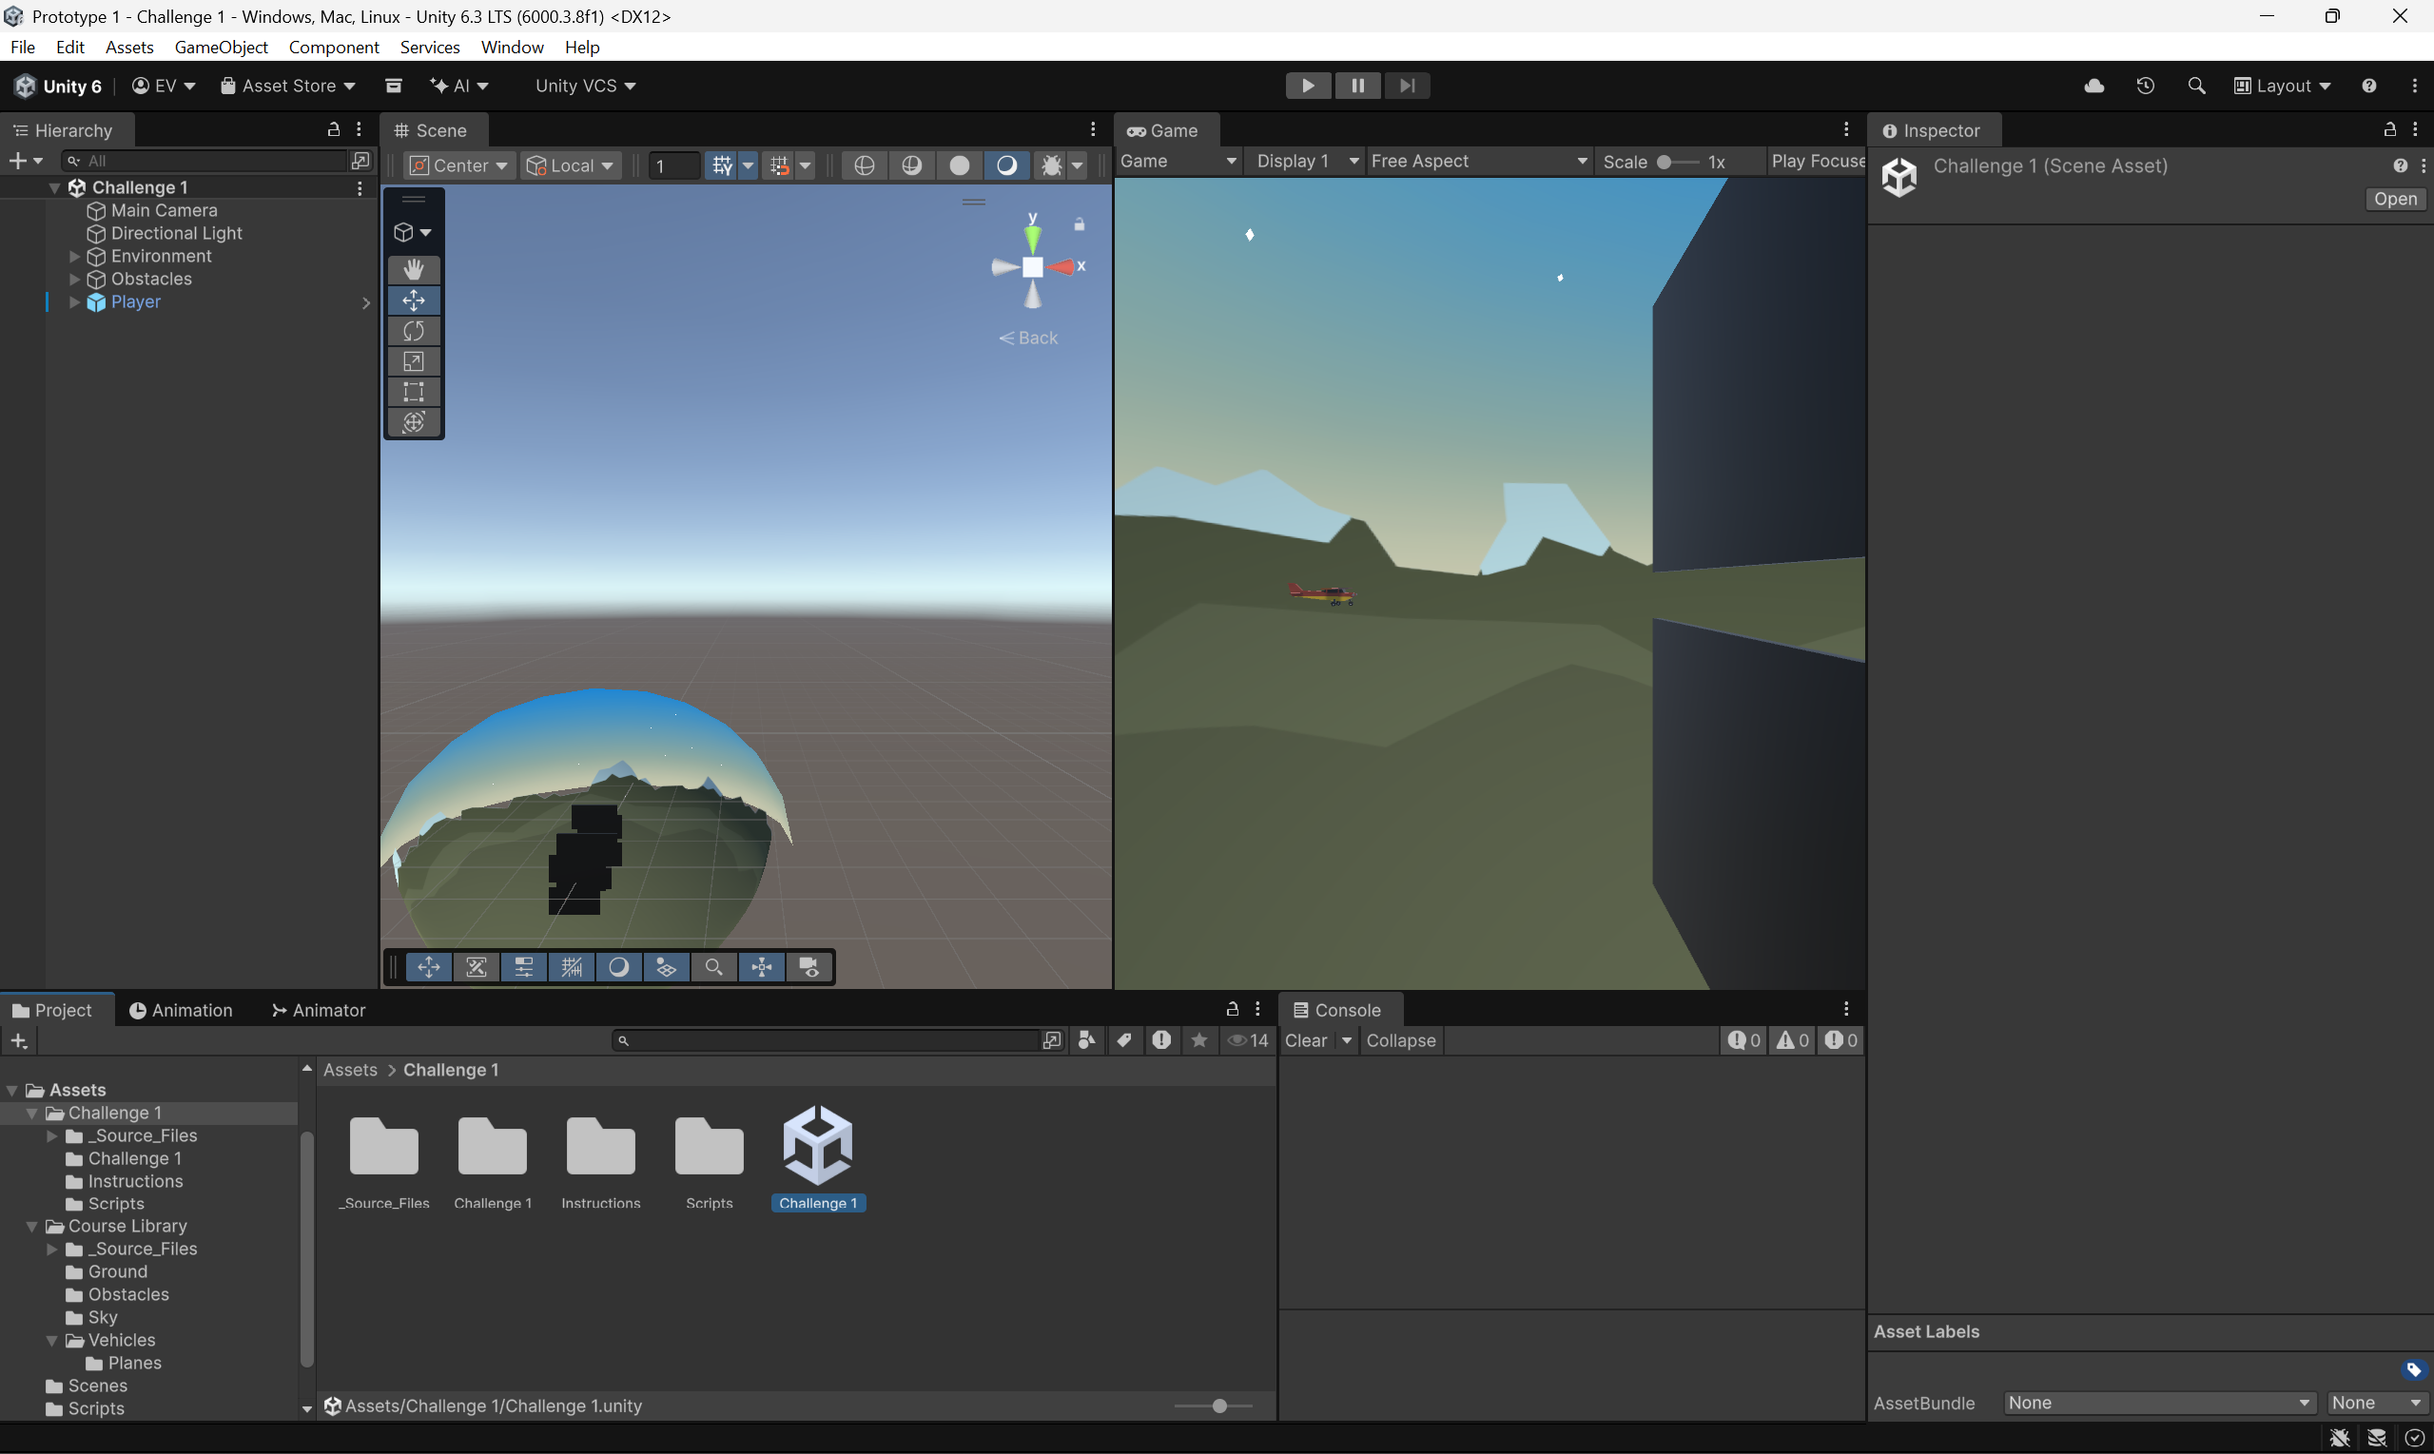The image size is (2434, 1454).
Task: Select the Rotate tool in Scene
Action: (414, 331)
